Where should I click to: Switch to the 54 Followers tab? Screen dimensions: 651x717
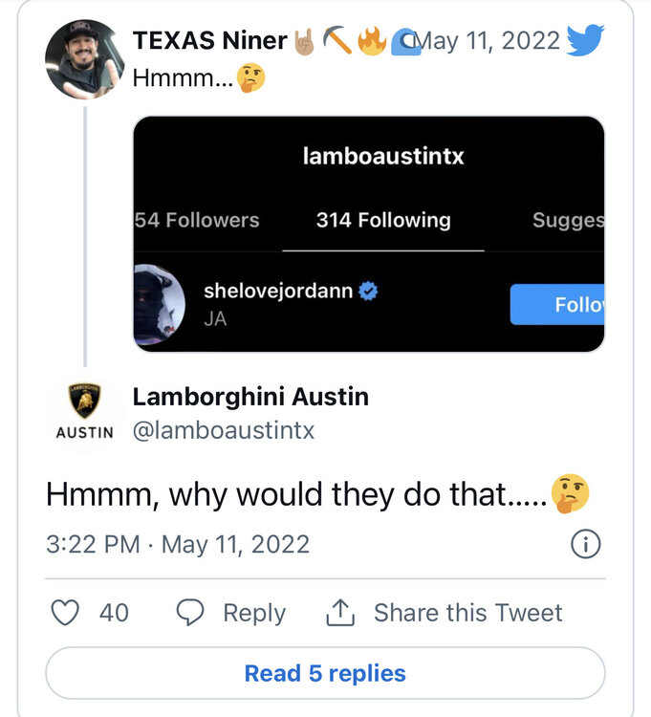point(197,220)
